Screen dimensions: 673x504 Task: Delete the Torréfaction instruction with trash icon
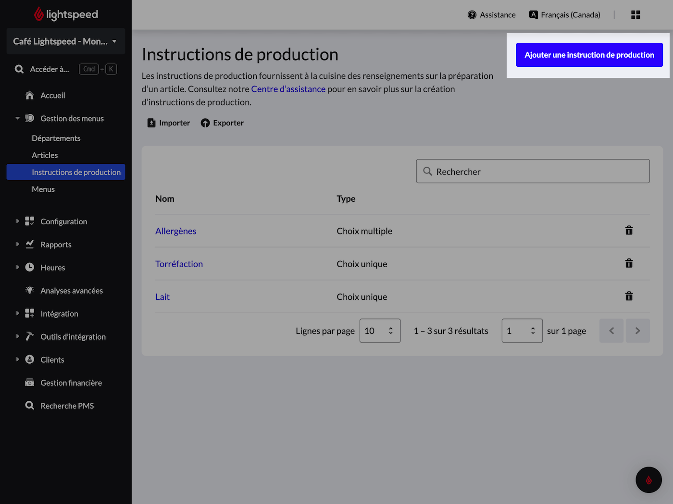coord(629,263)
